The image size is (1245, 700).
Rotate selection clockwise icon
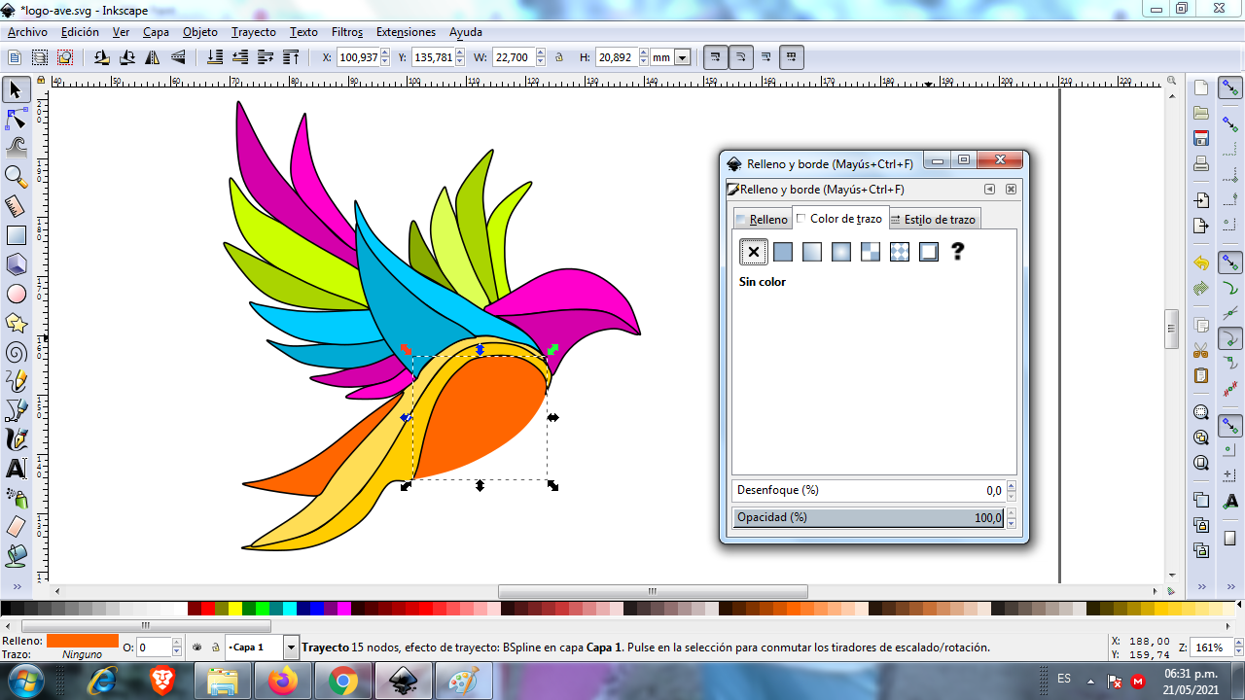pos(126,57)
